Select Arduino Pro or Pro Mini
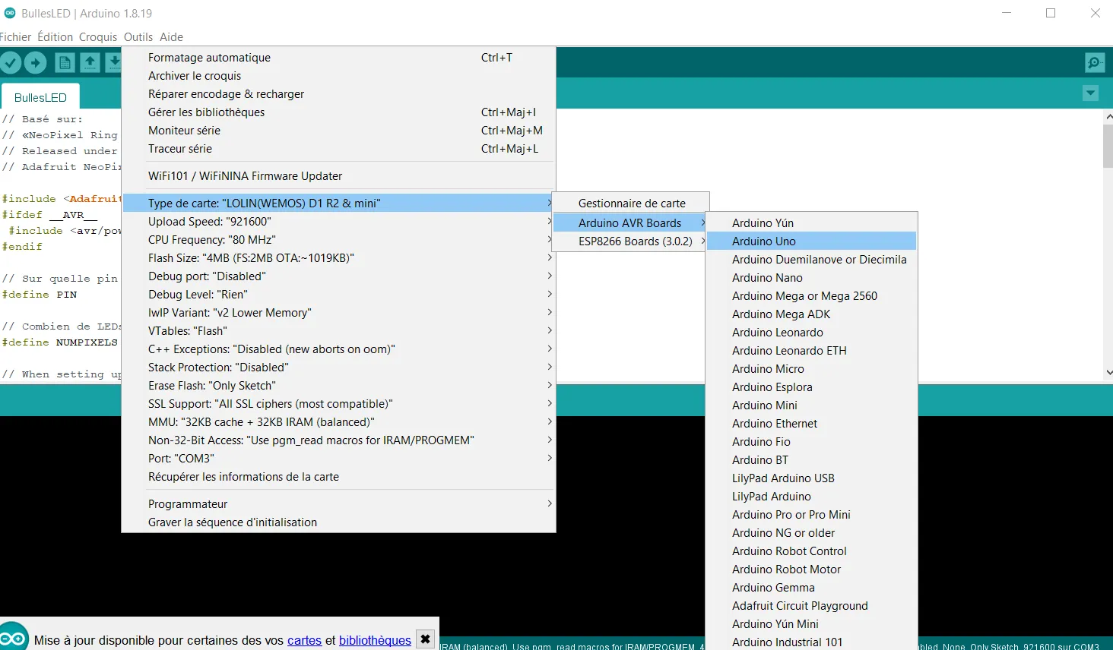The image size is (1113, 650). pyautogui.click(x=811, y=515)
